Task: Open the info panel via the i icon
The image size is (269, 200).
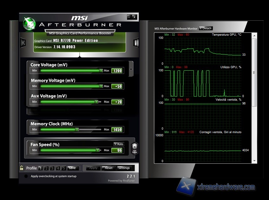Action: [x=136, y=43]
